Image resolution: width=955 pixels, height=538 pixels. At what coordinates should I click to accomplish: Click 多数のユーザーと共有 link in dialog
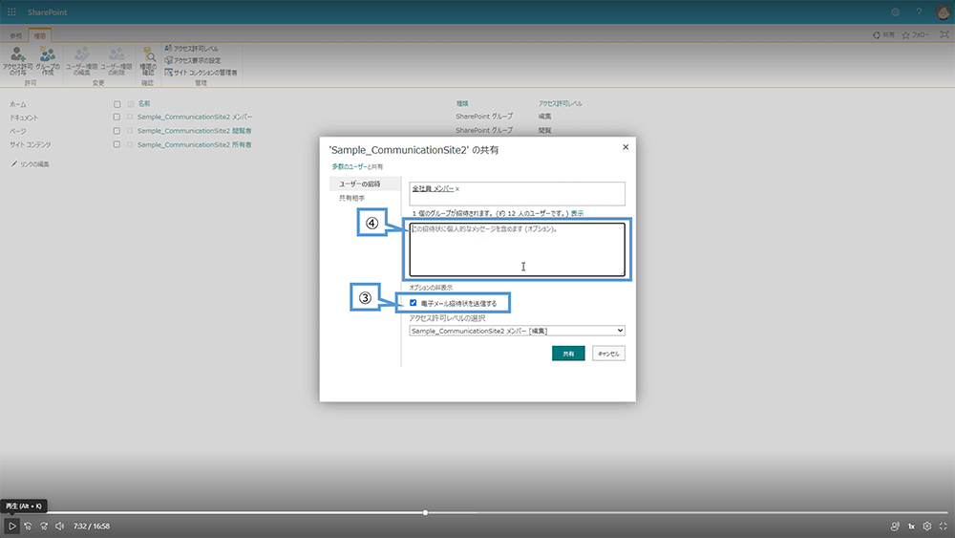(x=357, y=166)
